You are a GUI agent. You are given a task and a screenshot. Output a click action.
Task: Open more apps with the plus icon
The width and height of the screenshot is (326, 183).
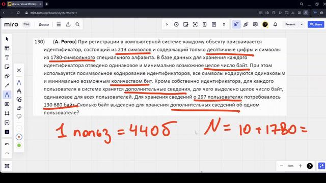coord(7,132)
